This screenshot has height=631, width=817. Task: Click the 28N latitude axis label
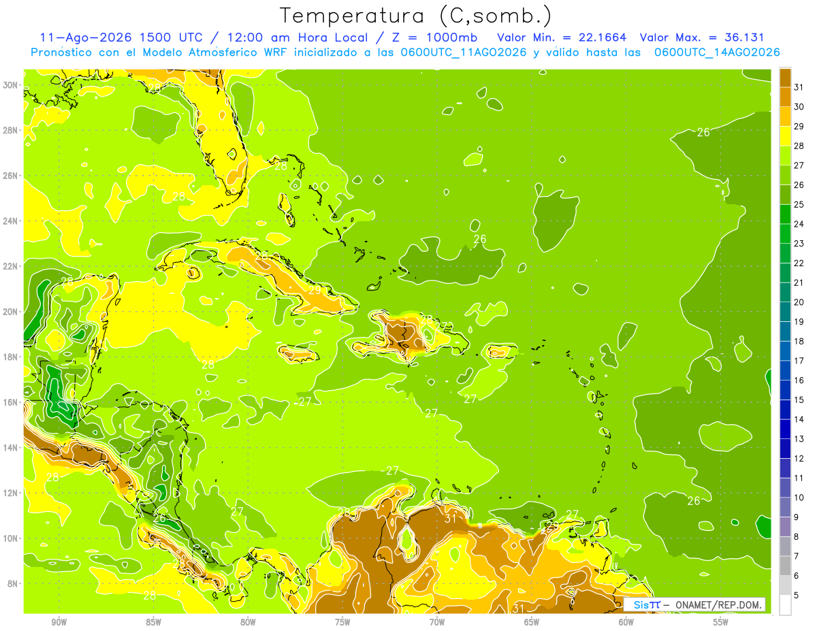[x=11, y=130]
